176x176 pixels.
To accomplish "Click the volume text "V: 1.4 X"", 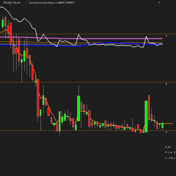I will [170, 152].
